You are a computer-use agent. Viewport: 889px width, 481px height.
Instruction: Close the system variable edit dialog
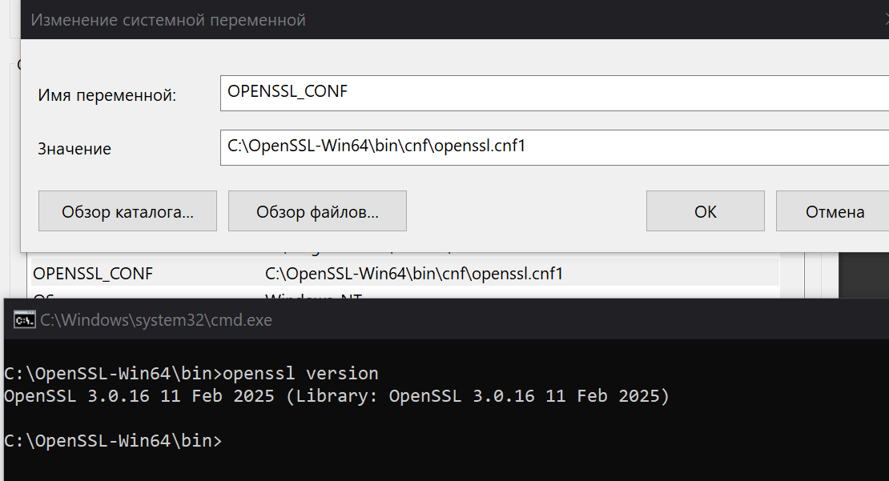[x=886, y=20]
